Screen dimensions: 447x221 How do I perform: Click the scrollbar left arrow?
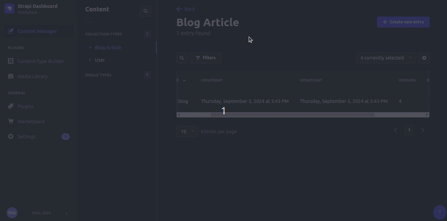pos(179,115)
